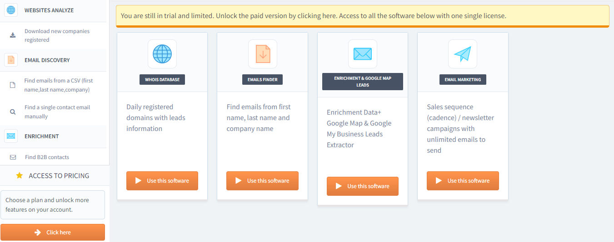Use the WHOIS Database software
Screen dimensions: 614x242
[x=162, y=181]
